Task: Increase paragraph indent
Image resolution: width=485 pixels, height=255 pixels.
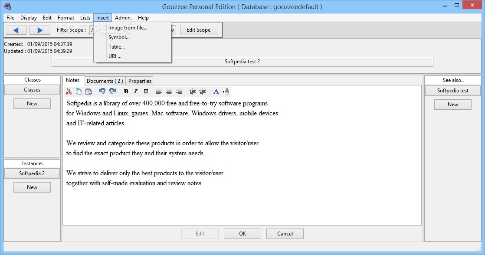Action: 192,91
